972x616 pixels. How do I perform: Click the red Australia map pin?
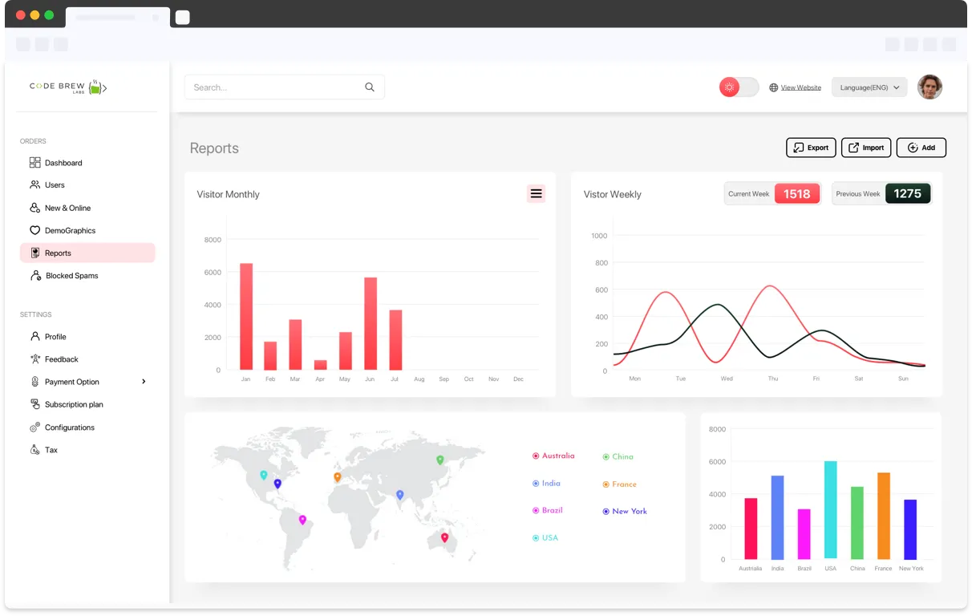pyautogui.click(x=444, y=537)
